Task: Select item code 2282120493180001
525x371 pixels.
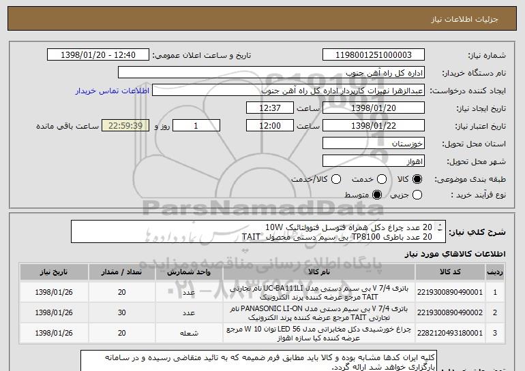Action: [x=450, y=333]
